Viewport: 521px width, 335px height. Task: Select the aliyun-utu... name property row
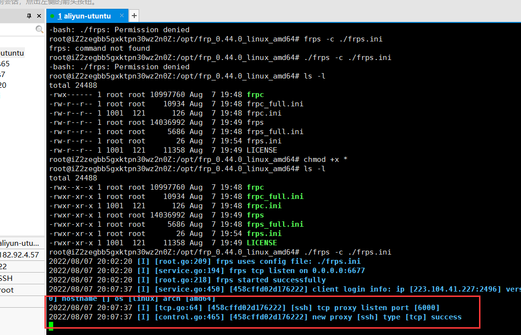tap(19, 243)
